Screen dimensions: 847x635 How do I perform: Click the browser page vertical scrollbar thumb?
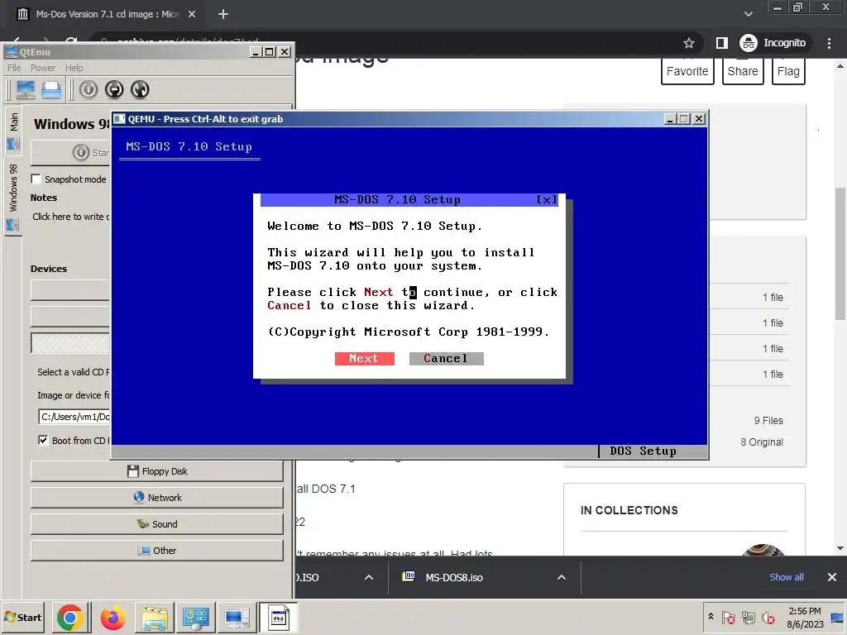coord(840,253)
